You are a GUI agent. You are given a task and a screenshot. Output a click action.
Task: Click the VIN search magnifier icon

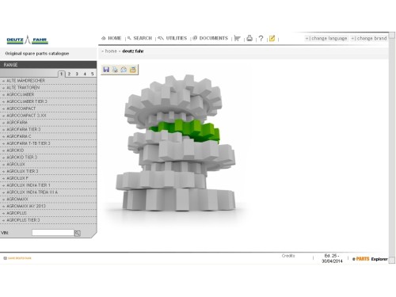point(77,233)
